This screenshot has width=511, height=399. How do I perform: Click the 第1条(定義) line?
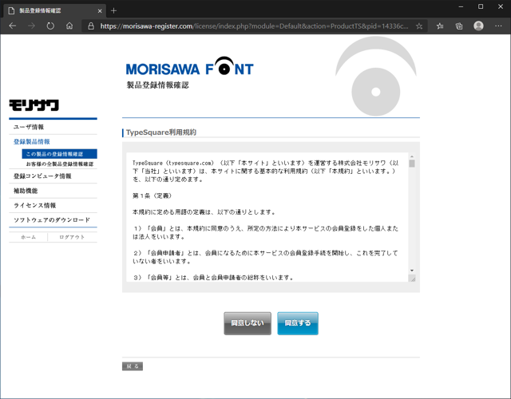(152, 196)
